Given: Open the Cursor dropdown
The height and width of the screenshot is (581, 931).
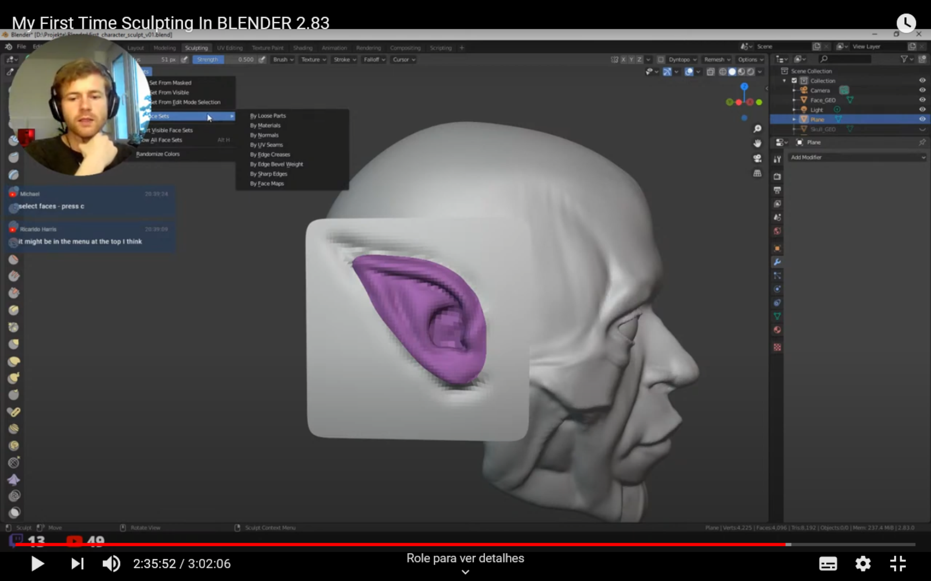Looking at the screenshot, I should click(x=404, y=60).
